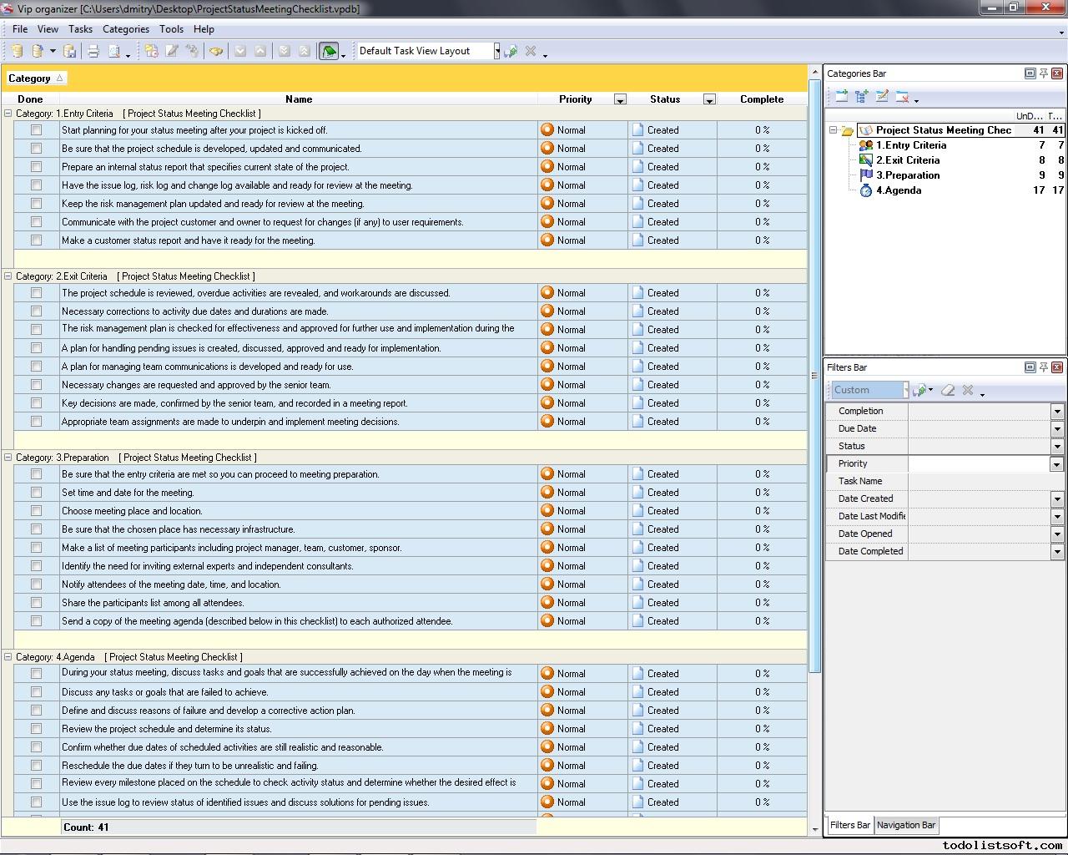The height and width of the screenshot is (855, 1068).
Task: Click the green flag view icon
Action: click(329, 51)
